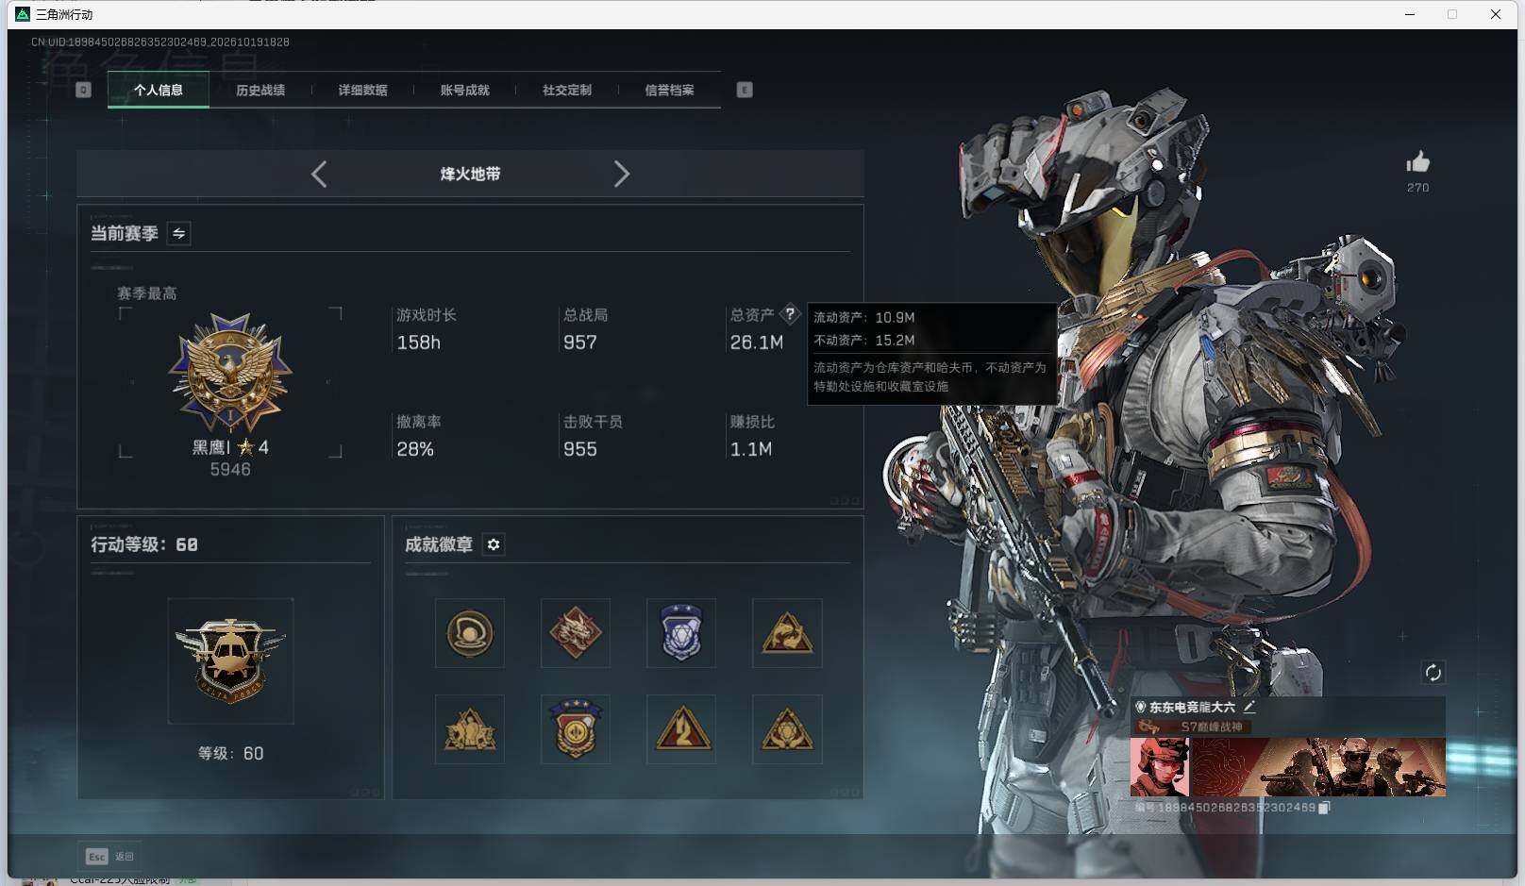The width and height of the screenshot is (1525, 886).
Task: Click the Q key previous-tab icon
Action: pos(83,90)
